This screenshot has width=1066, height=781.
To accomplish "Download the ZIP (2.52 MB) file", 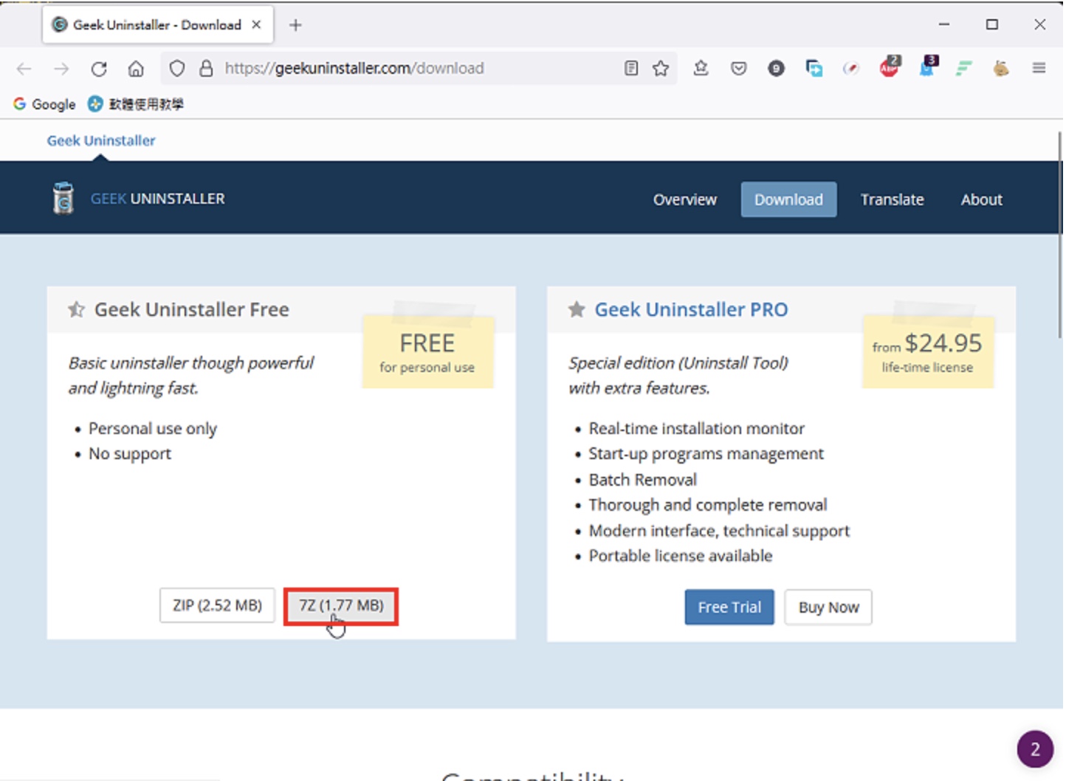I will tap(217, 605).
